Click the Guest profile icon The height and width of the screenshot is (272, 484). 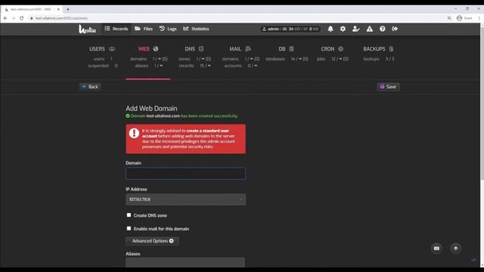coord(464,18)
